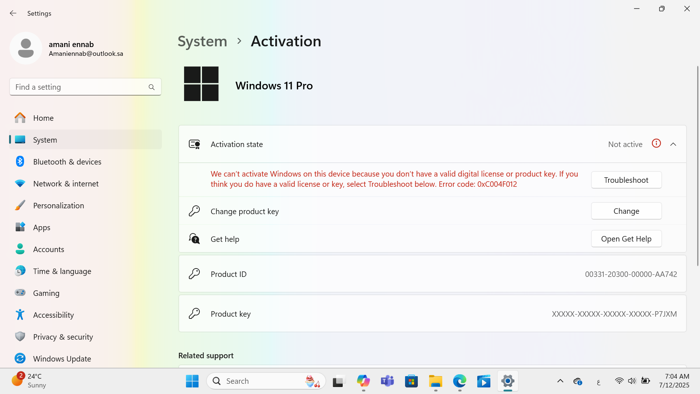The image size is (700, 394).
Task: Open Windows Update settings
Action: (x=85, y=359)
